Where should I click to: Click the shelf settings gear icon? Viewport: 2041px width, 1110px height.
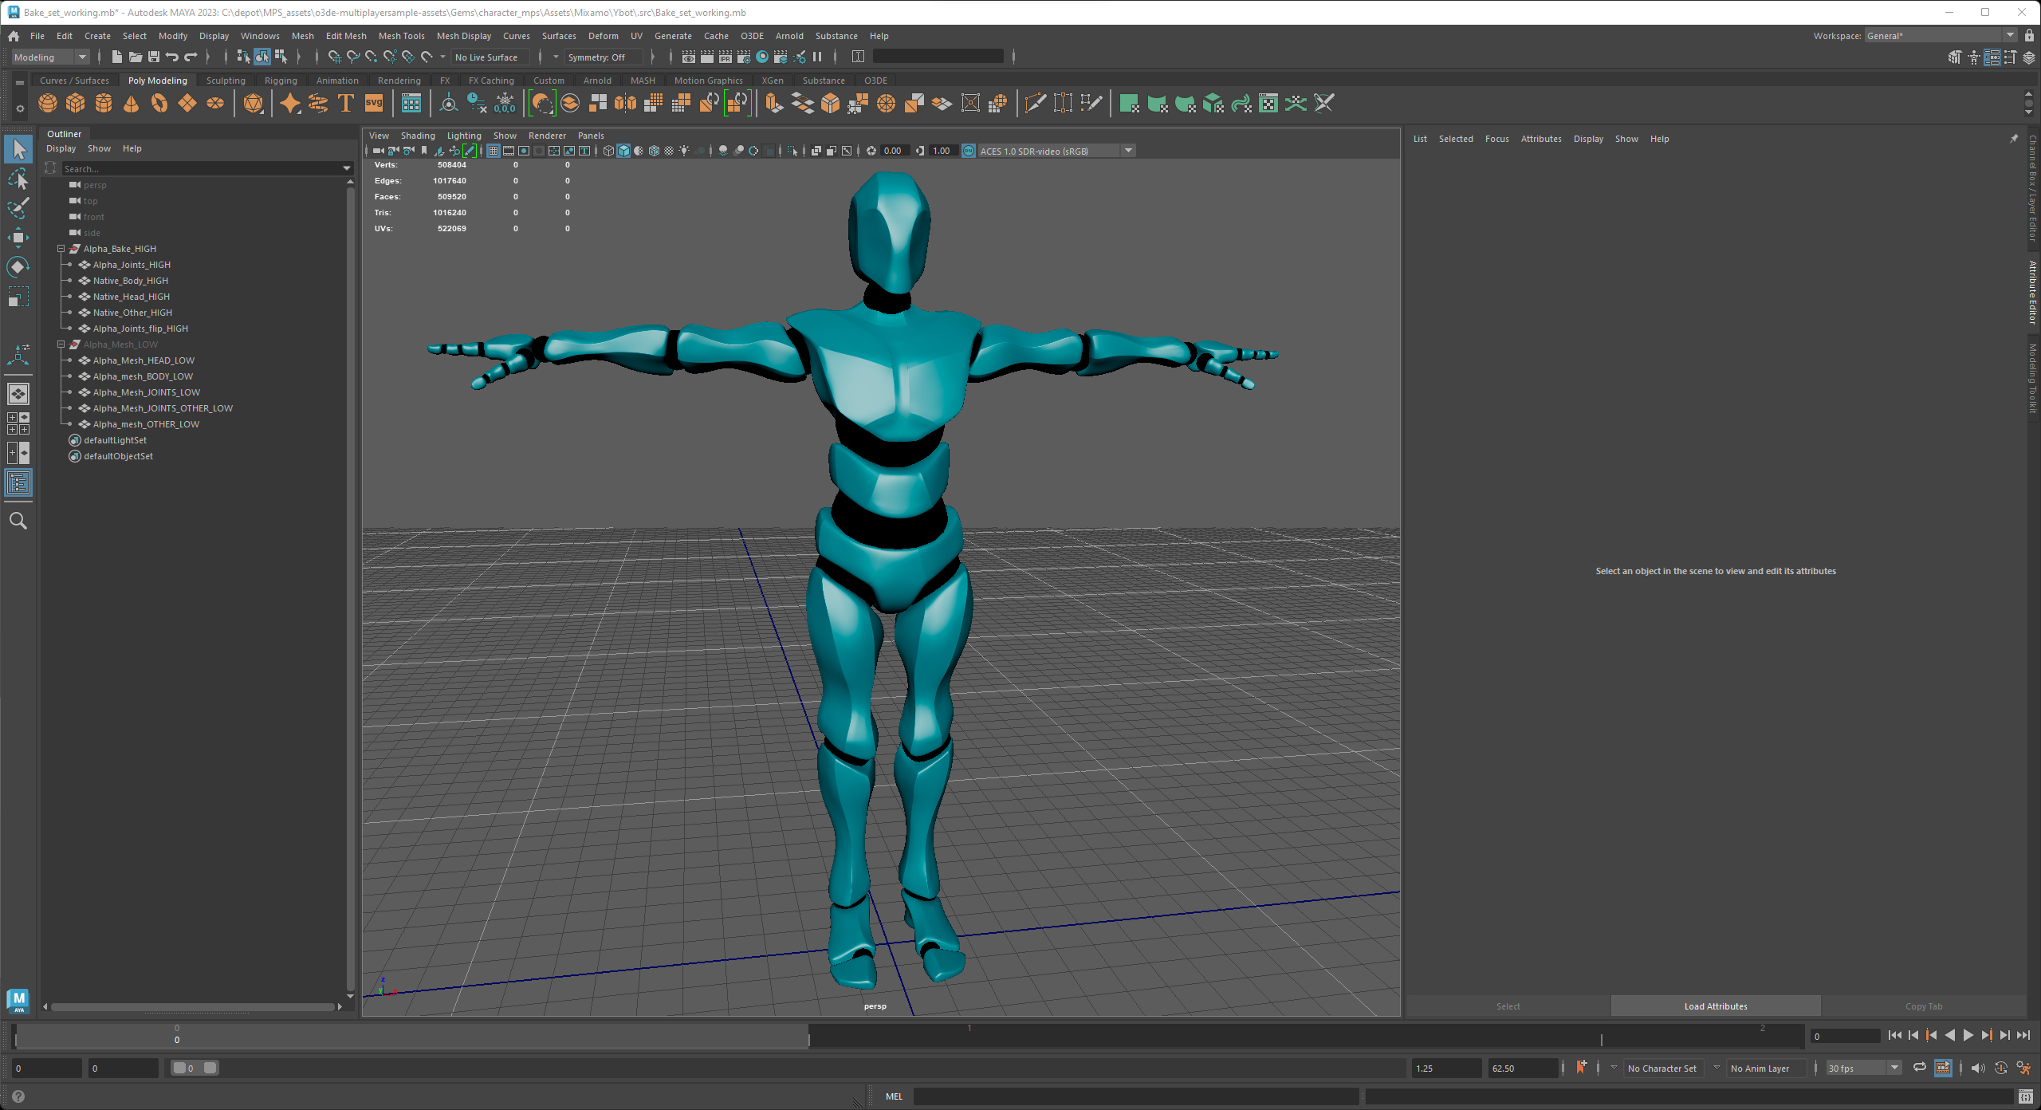20,108
